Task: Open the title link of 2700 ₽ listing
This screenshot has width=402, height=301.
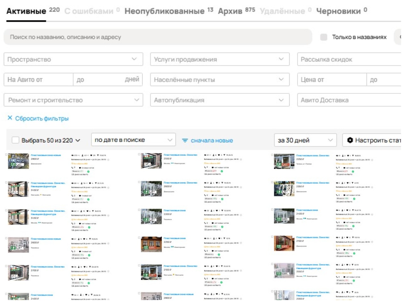Action: [47, 267]
